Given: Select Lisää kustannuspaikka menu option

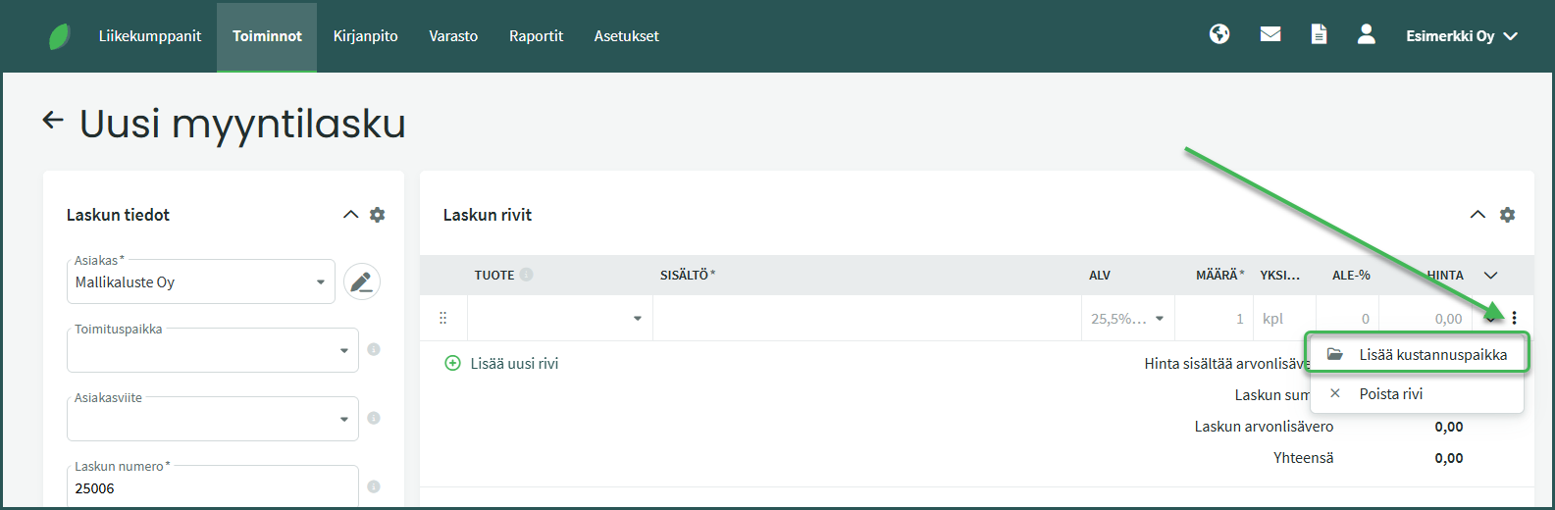Looking at the screenshot, I should pos(1418,354).
